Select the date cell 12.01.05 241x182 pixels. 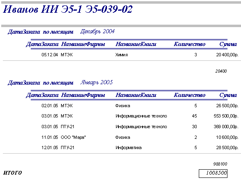[50, 147]
